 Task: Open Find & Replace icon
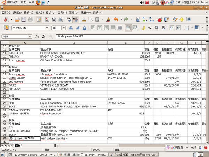click(175, 20)
